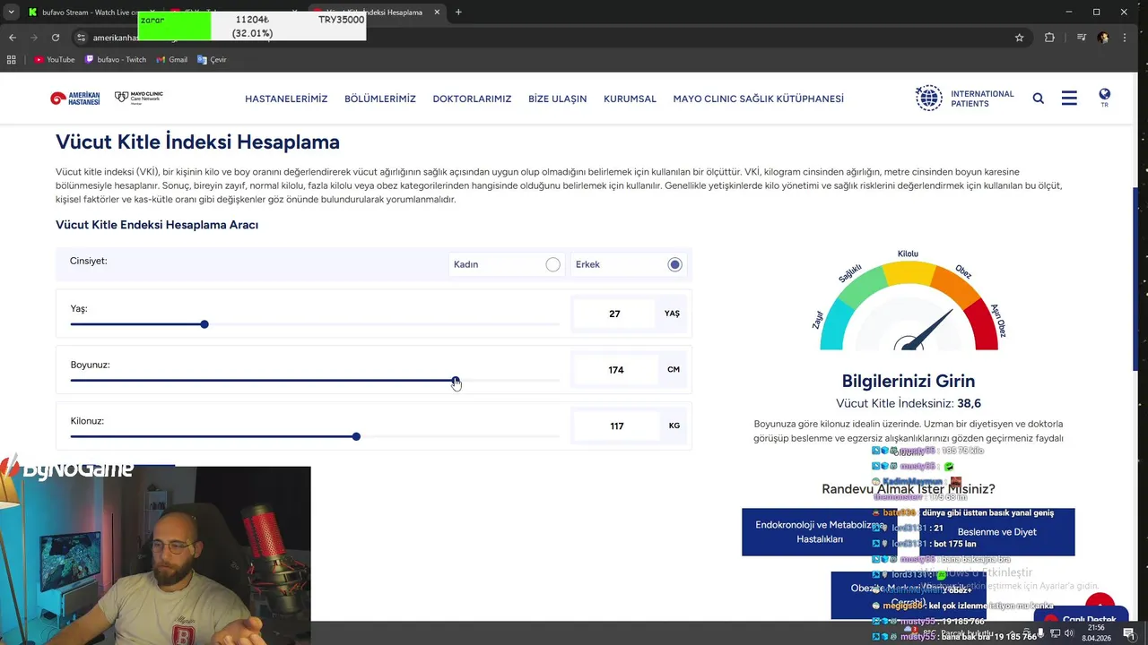
Task: Click the taskbar network icon
Action: coord(1056,633)
